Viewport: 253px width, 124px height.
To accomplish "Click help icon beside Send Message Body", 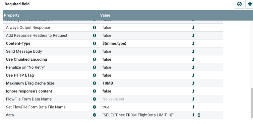I will [95, 51].
